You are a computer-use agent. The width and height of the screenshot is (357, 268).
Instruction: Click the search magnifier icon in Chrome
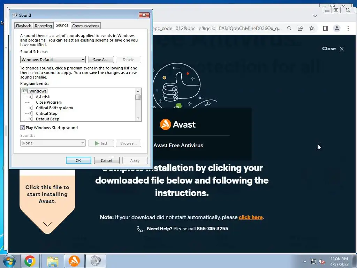(x=289, y=28)
